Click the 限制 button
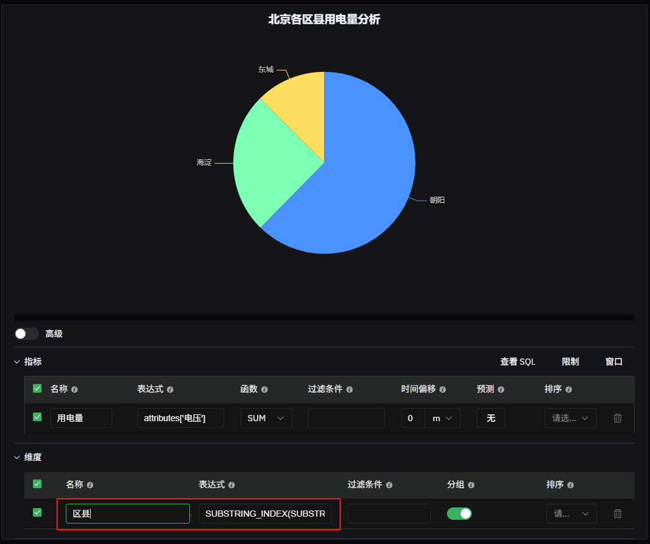This screenshot has height=544, width=650. click(571, 362)
